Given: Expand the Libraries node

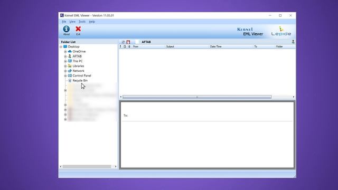Looking at the screenshot, I should [x=65, y=66].
